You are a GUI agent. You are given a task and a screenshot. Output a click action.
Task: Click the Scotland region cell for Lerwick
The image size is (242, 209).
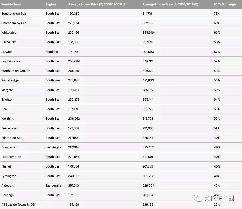pos(52,52)
